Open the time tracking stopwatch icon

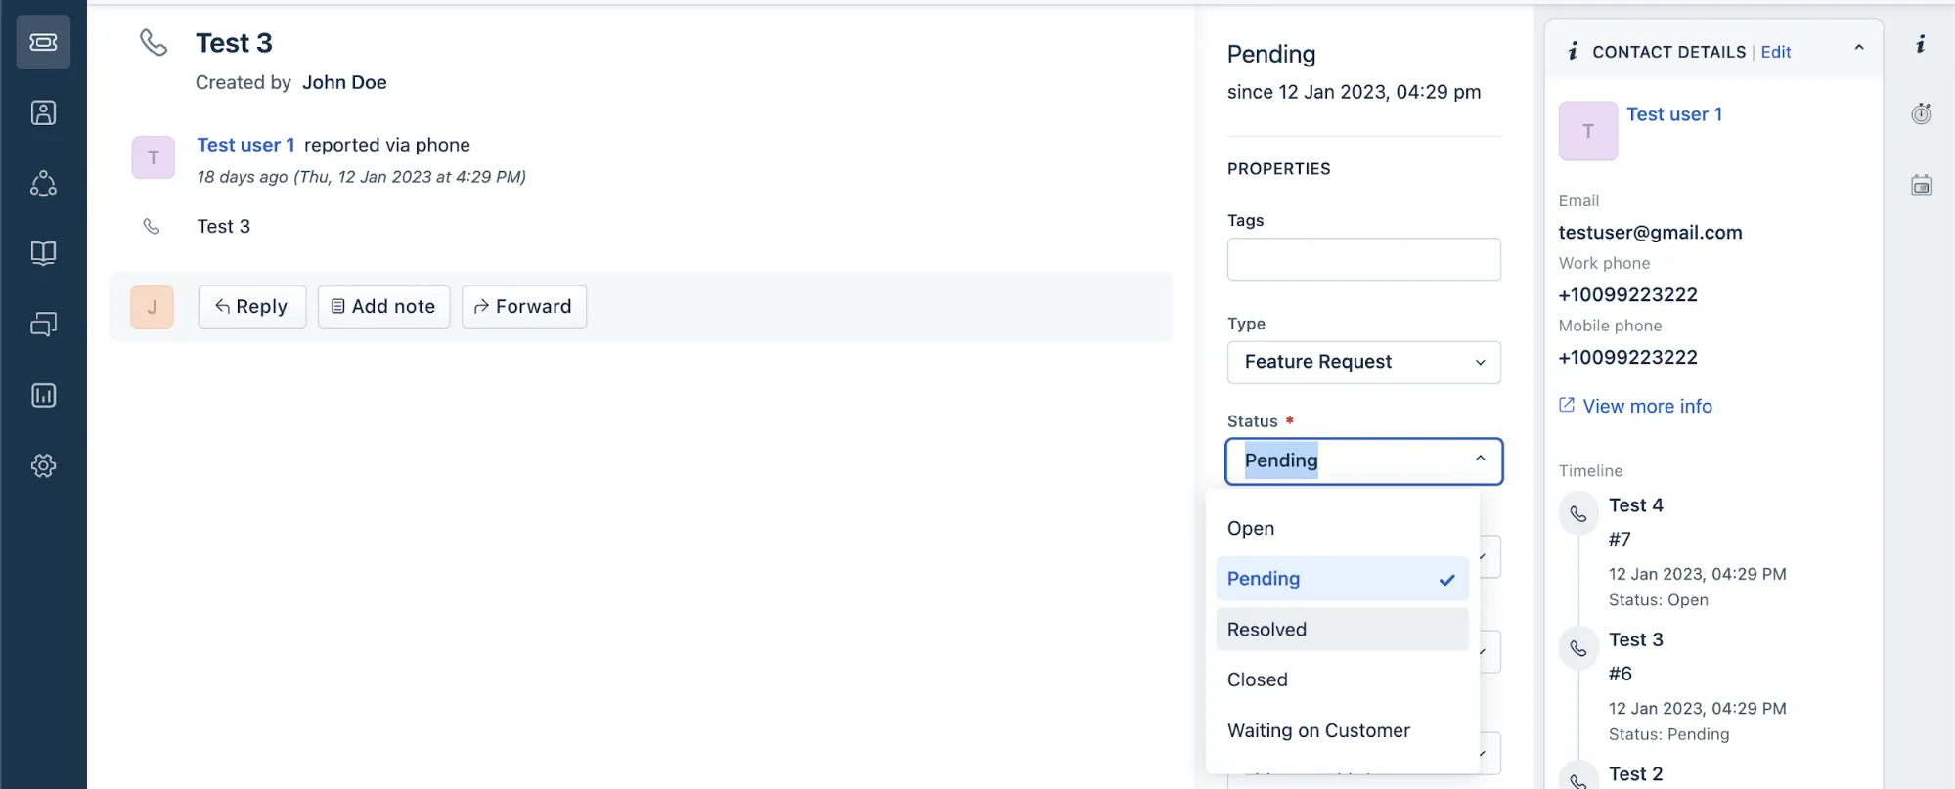[x=1921, y=113]
